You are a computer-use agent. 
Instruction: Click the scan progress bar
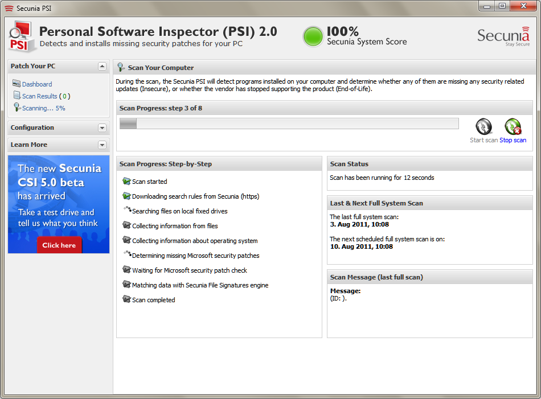click(x=289, y=124)
